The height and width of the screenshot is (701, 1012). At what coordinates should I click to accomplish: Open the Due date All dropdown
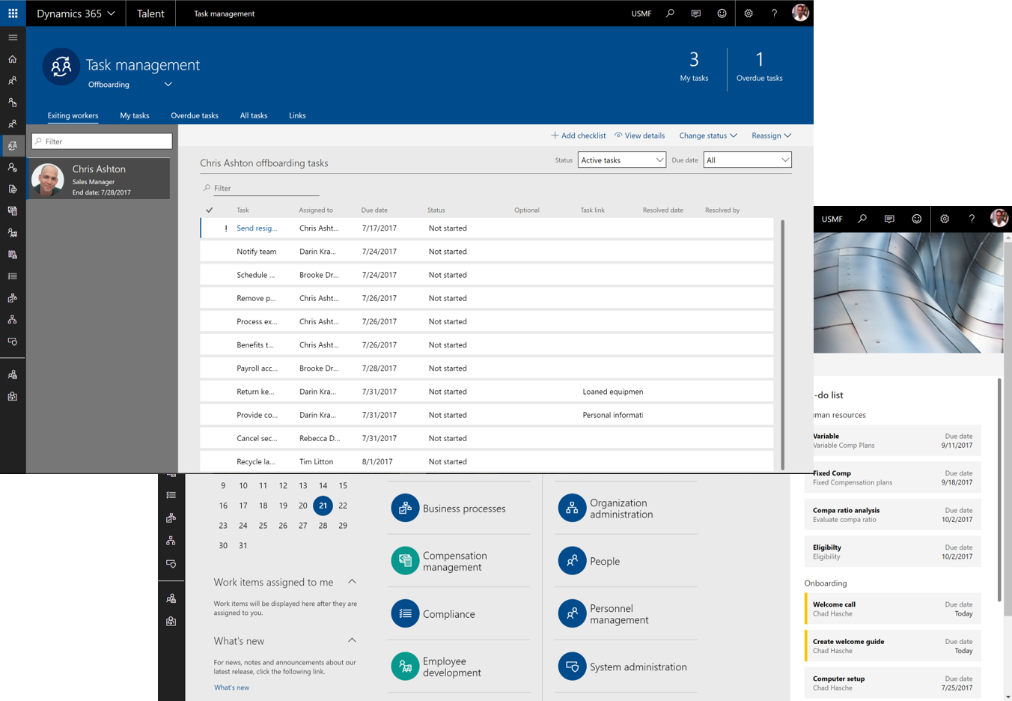coord(747,160)
